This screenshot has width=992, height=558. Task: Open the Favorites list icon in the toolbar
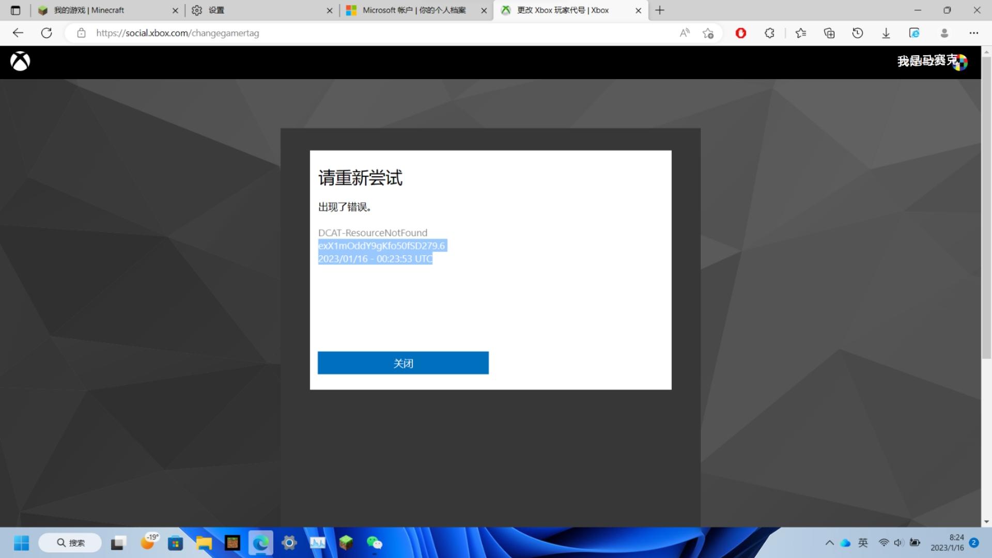801,33
